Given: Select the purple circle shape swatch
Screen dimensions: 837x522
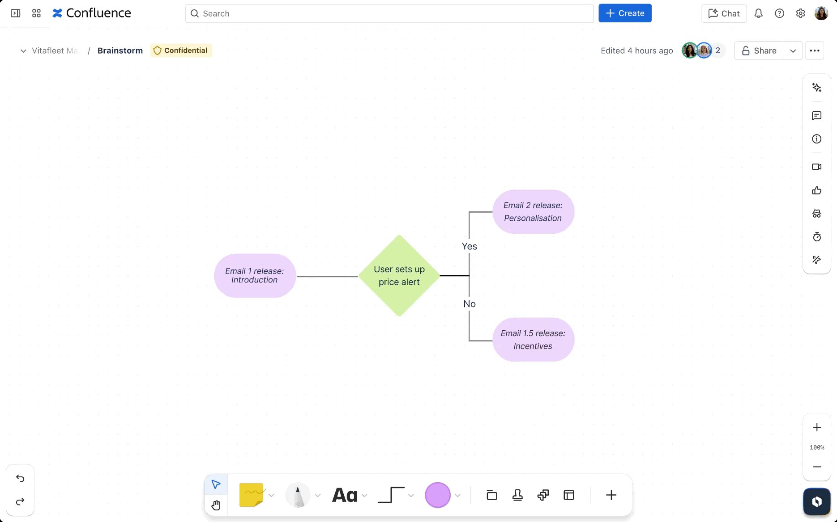Looking at the screenshot, I should tap(437, 495).
